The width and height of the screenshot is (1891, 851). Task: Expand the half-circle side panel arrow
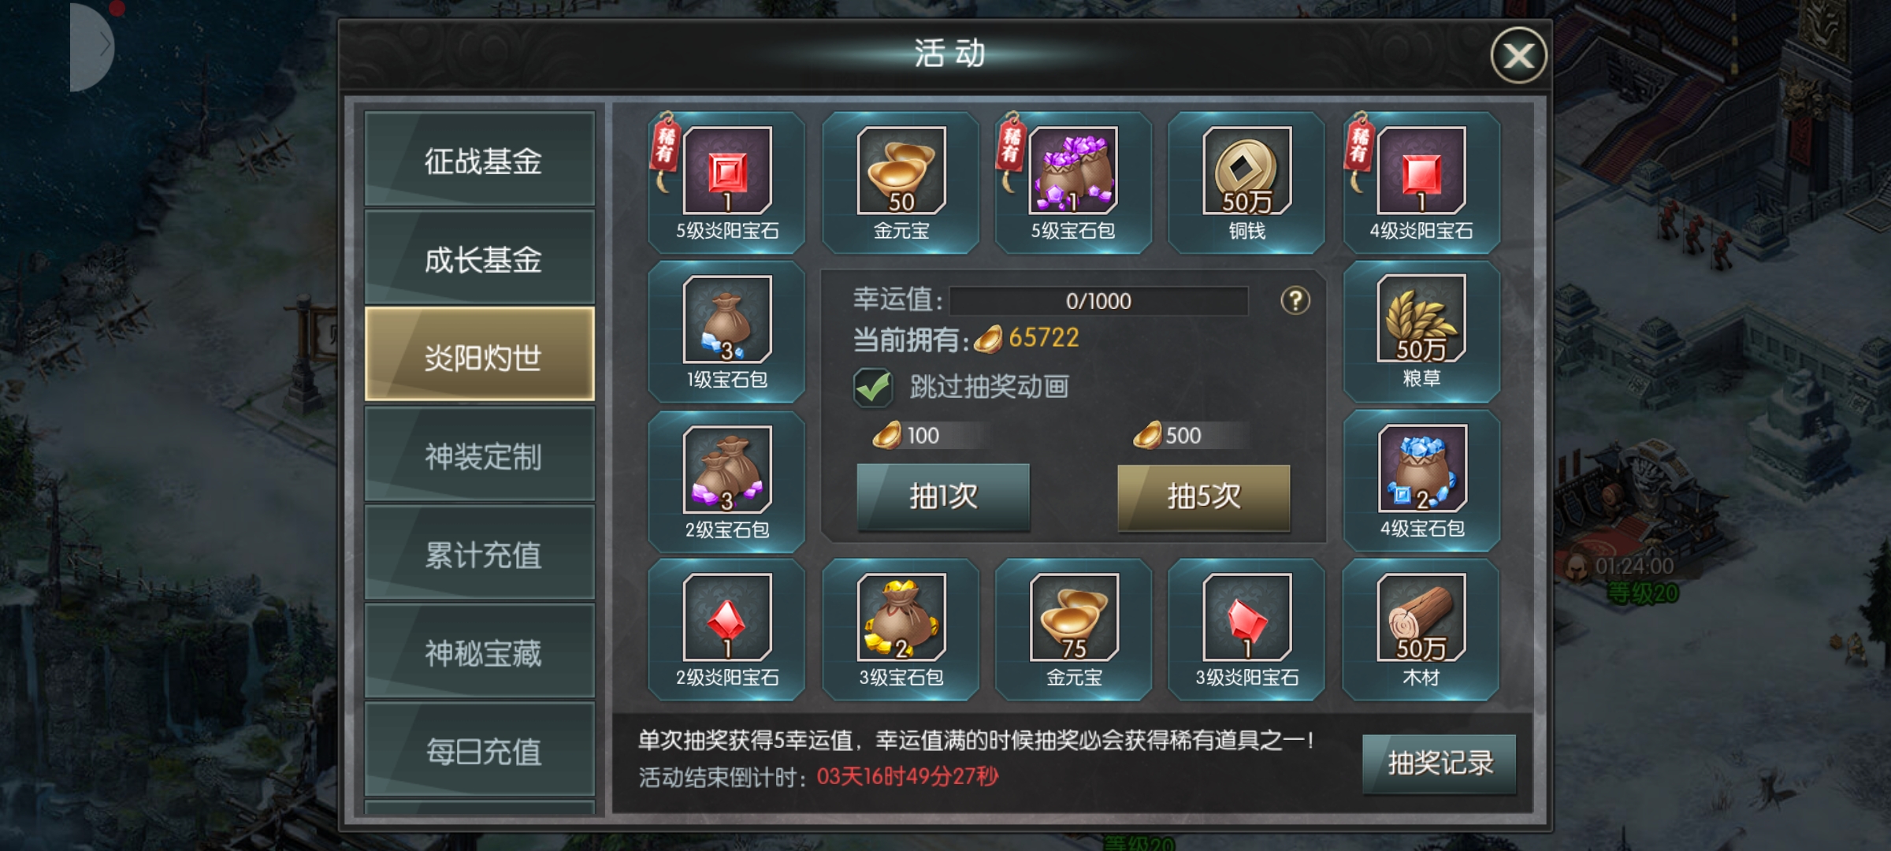pos(92,47)
